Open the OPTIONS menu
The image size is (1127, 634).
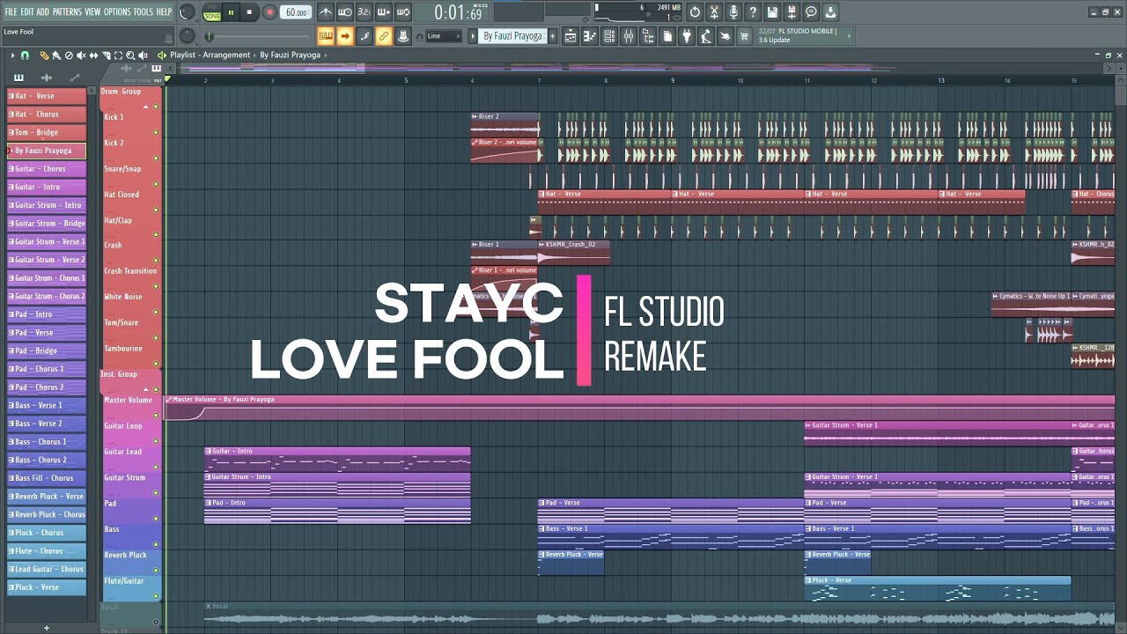(117, 11)
